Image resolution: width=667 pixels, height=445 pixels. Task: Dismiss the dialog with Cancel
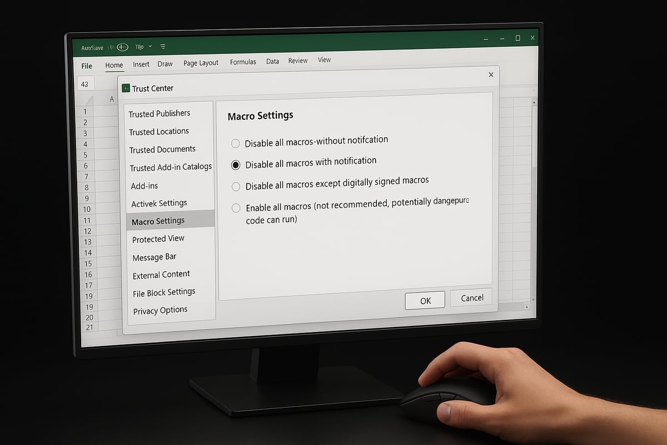click(471, 298)
